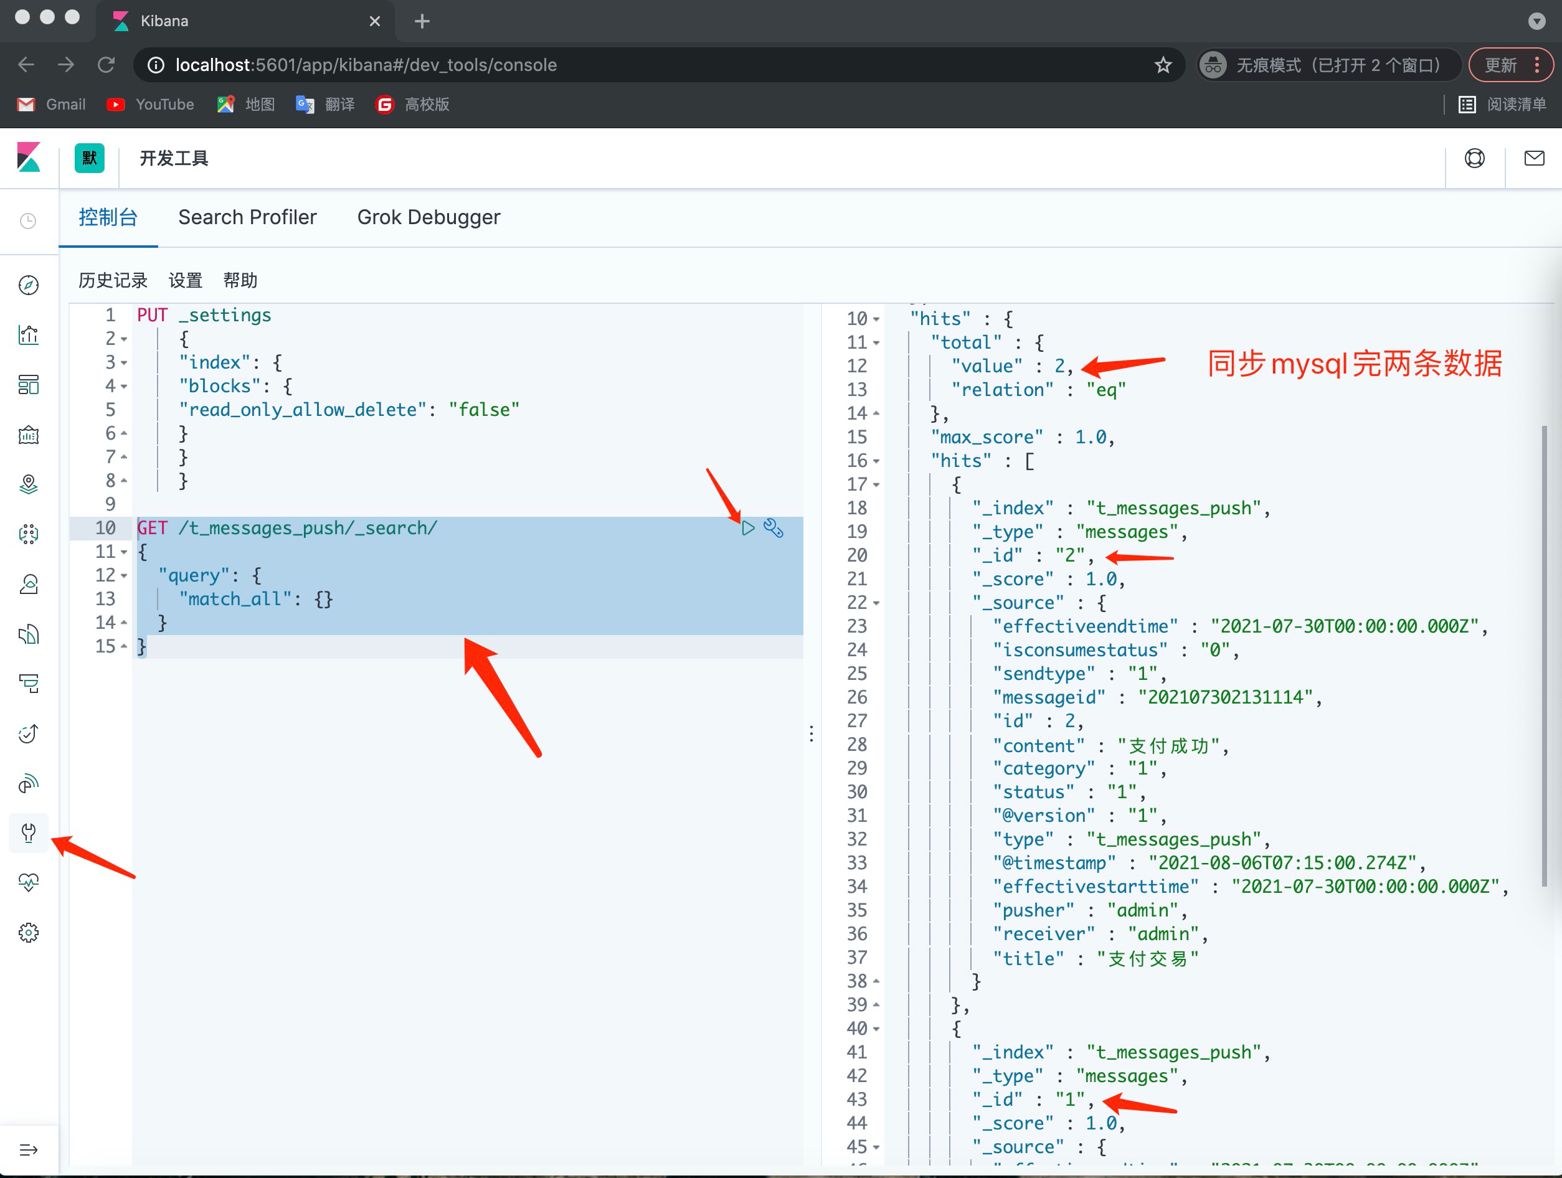The image size is (1562, 1178).
Task: Open Discover compass icon in sidebar
Action: [28, 285]
